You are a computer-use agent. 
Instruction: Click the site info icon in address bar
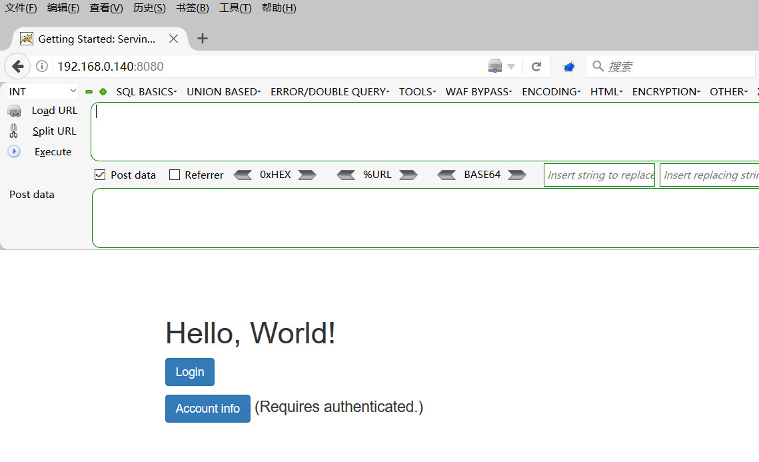click(x=42, y=67)
